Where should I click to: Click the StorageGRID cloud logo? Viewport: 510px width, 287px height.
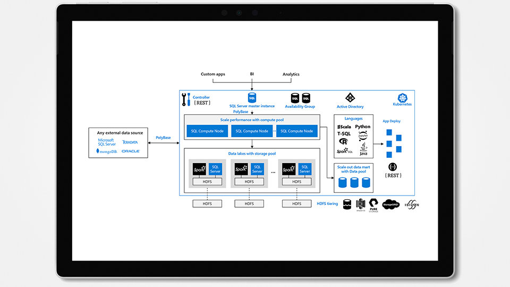coord(391,204)
